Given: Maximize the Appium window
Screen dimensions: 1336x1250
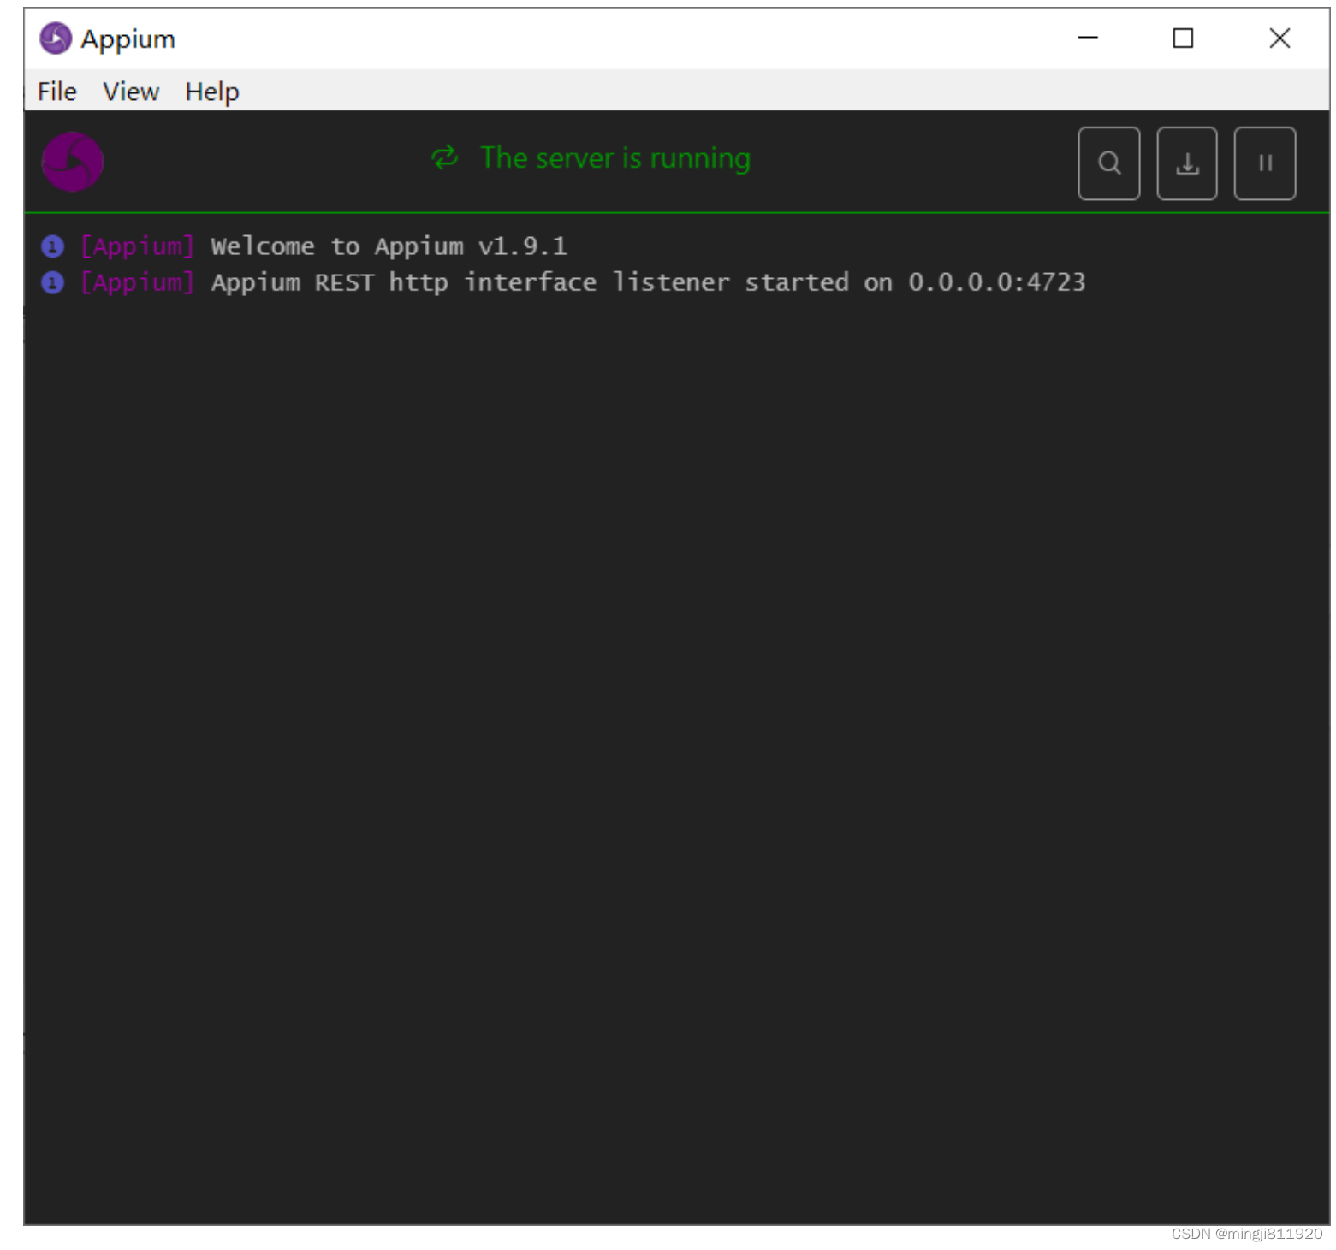Looking at the screenshot, I should 1183,39.
